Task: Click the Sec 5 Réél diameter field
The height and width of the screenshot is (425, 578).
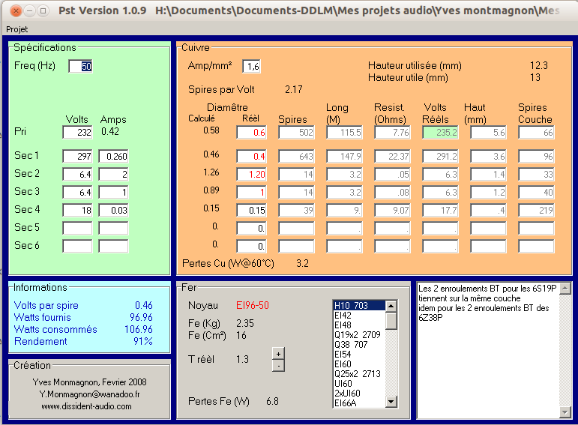Action: [x=251, y=228]
